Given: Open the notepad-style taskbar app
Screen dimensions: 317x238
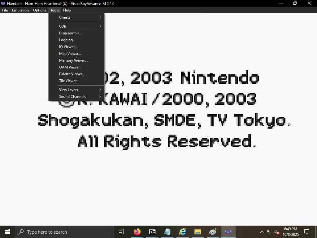Looking at the screenshot, I should pos(167,232).
